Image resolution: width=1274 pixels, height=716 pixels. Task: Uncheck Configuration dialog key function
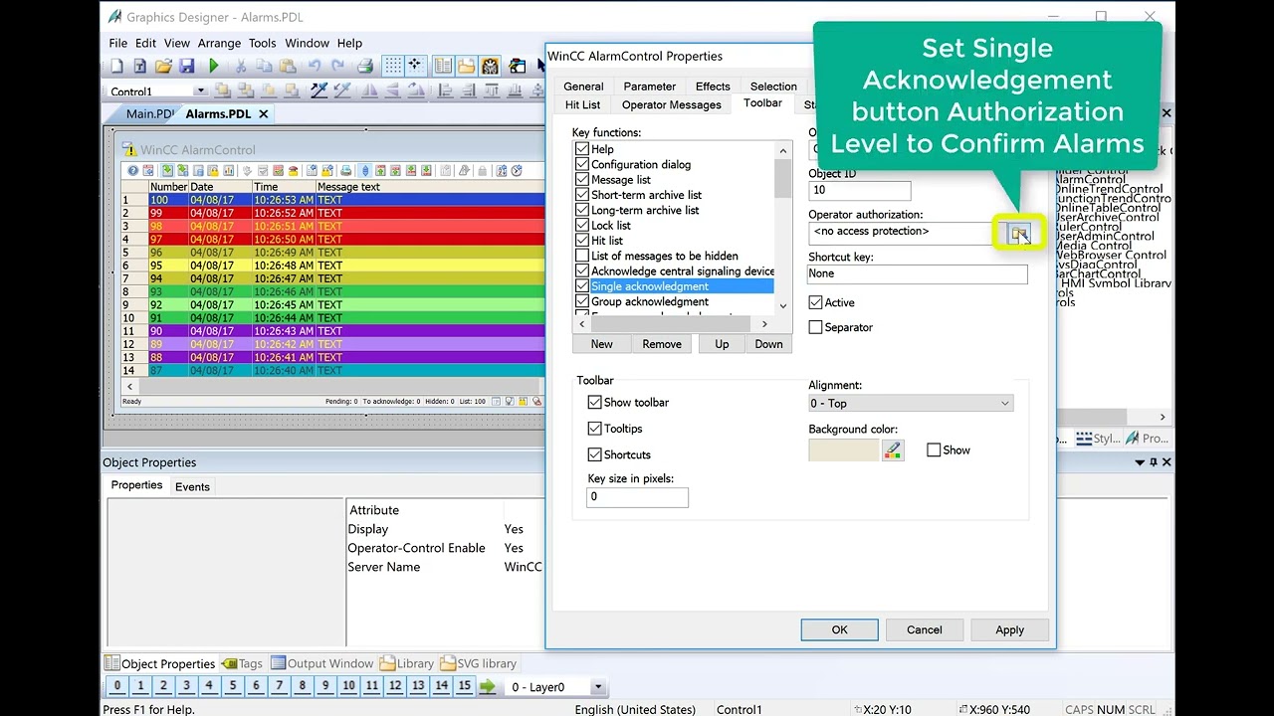[582, 164]
